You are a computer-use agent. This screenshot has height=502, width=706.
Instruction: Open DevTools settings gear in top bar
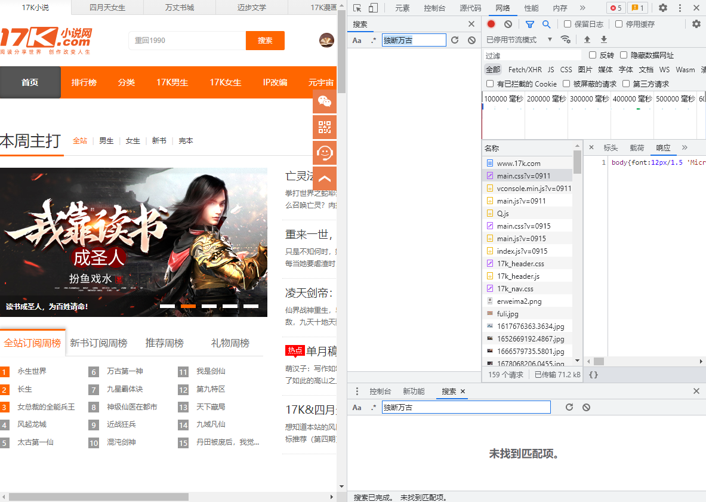point(663,8)
